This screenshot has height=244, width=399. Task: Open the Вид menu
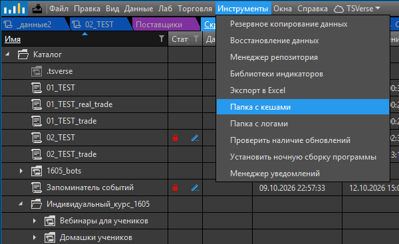(112, 9)
